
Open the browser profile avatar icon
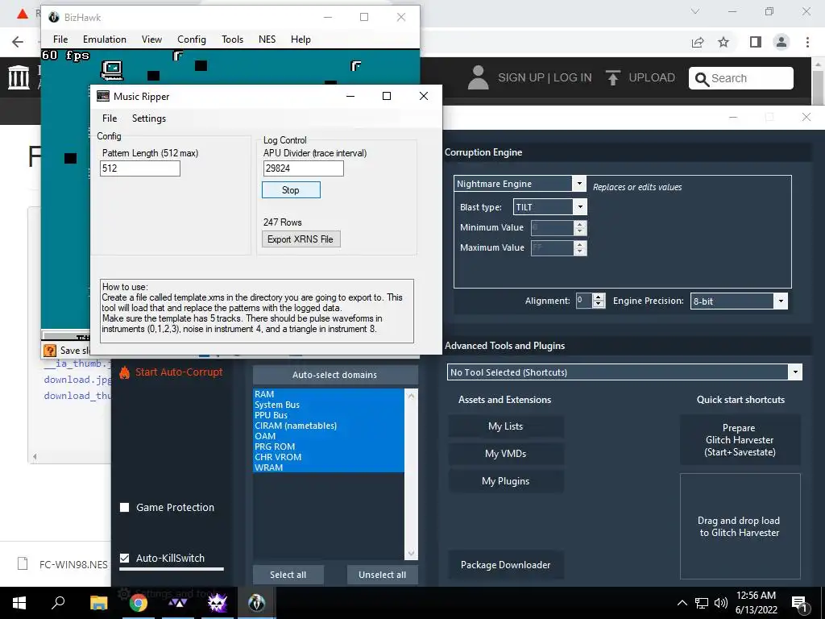click(781, 42)
